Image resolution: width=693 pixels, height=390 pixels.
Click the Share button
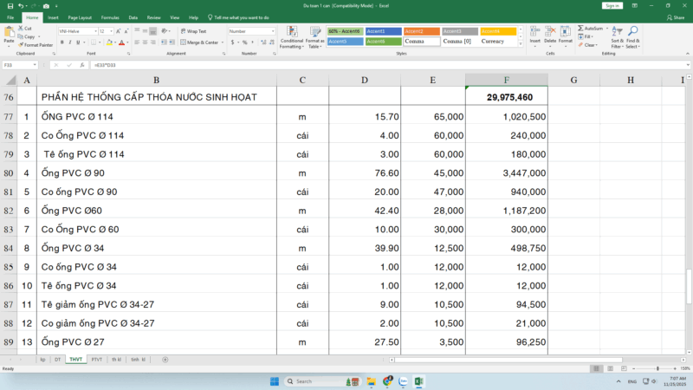pyautogui.click(x=676, y=16)
